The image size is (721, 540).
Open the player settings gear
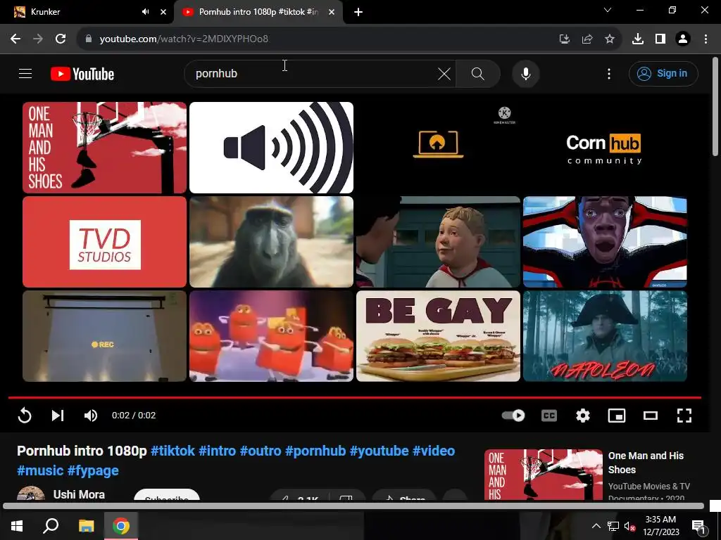click(x=582, y=416)
